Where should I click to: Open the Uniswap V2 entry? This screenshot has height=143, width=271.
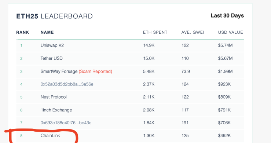click(x=52, y=45)
